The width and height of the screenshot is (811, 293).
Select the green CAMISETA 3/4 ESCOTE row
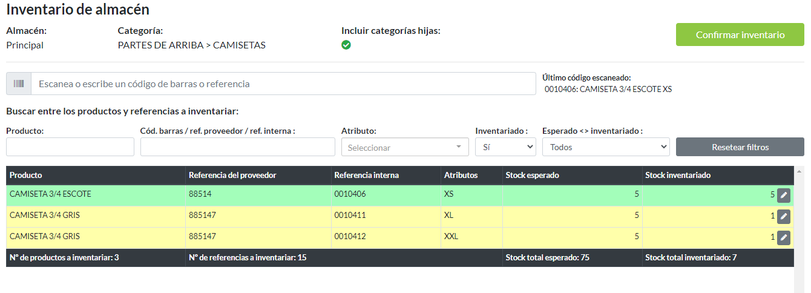(97, 195)
